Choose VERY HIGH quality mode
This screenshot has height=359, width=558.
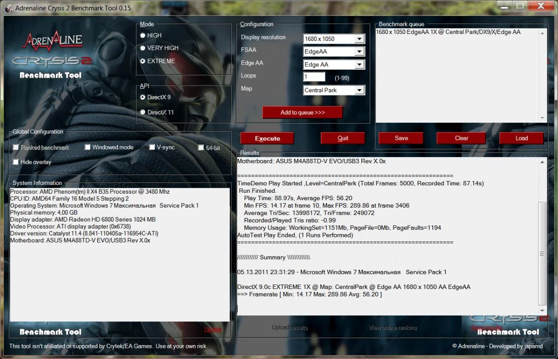[x=143, y=48]
